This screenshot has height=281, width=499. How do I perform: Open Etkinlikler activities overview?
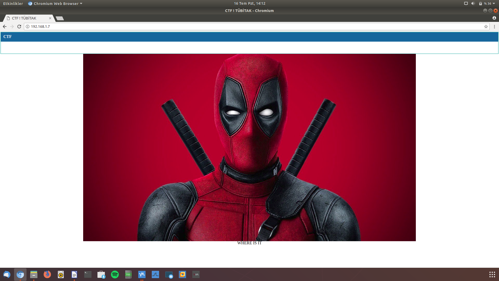13,3
